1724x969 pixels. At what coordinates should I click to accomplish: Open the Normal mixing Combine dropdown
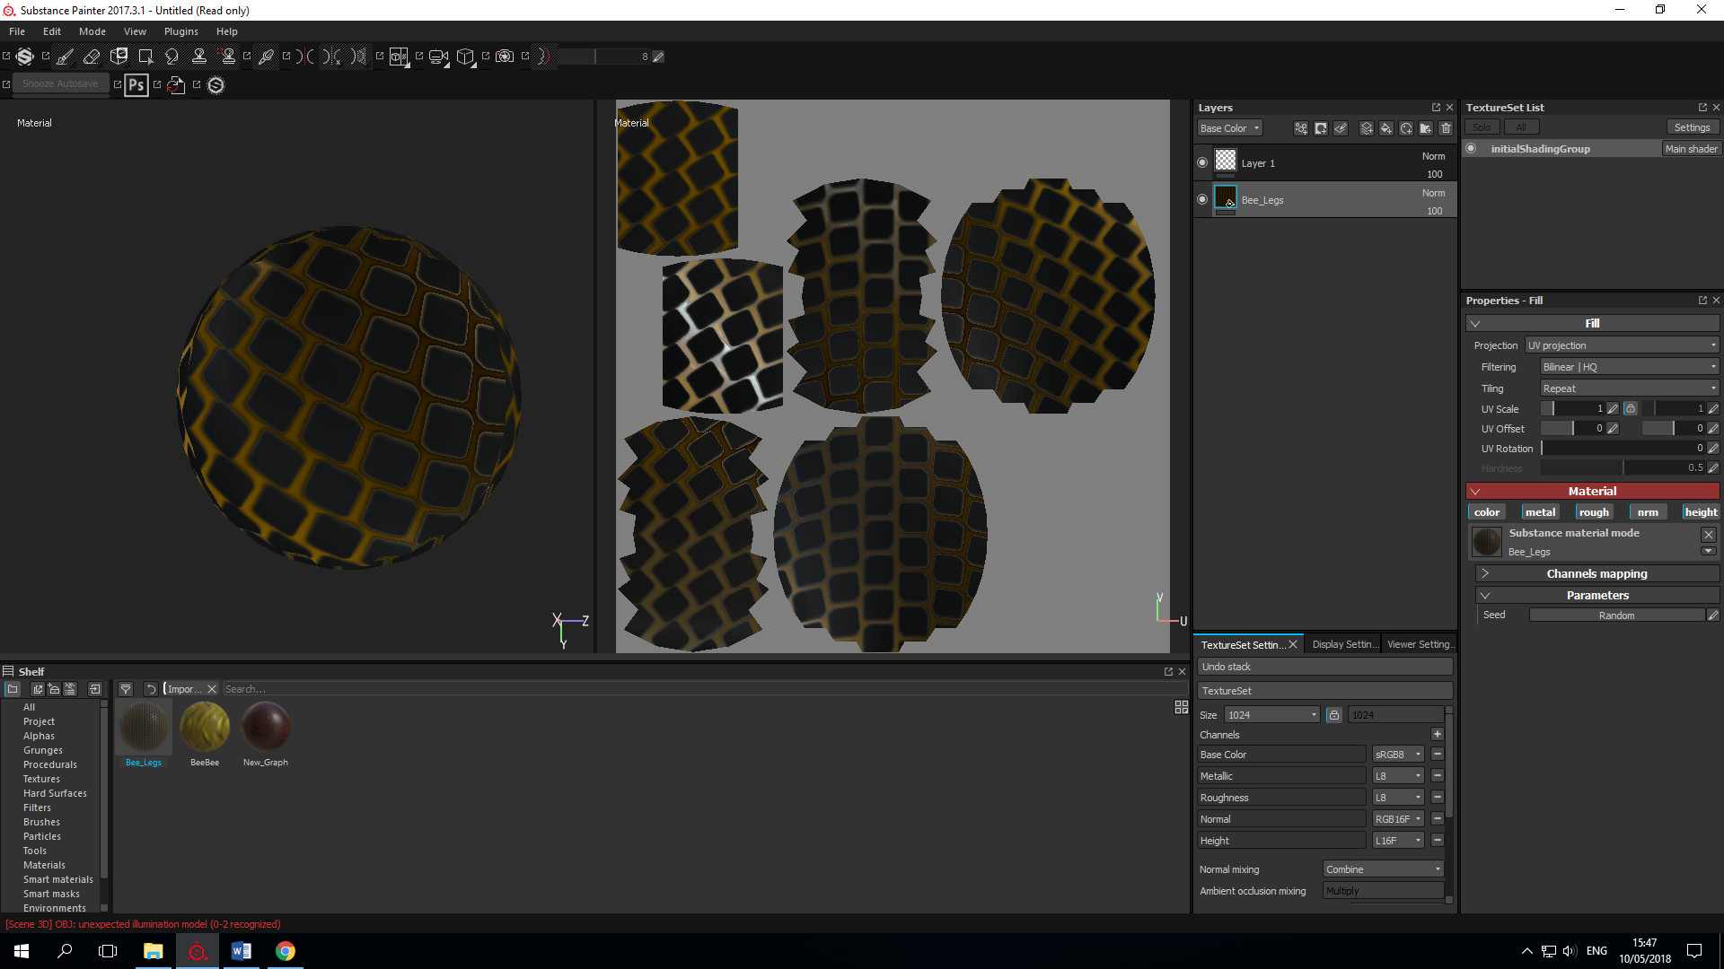(x=1383, y=869)
